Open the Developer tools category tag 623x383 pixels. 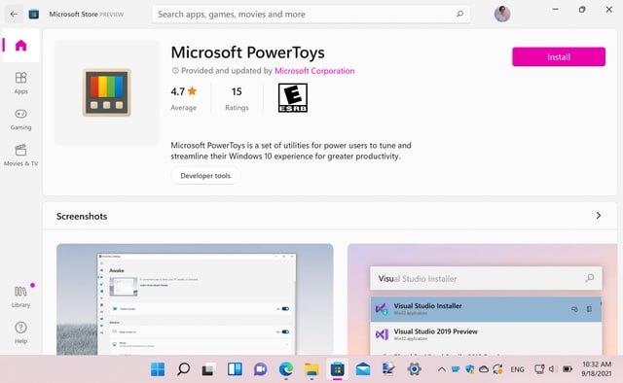pos(205,175)
